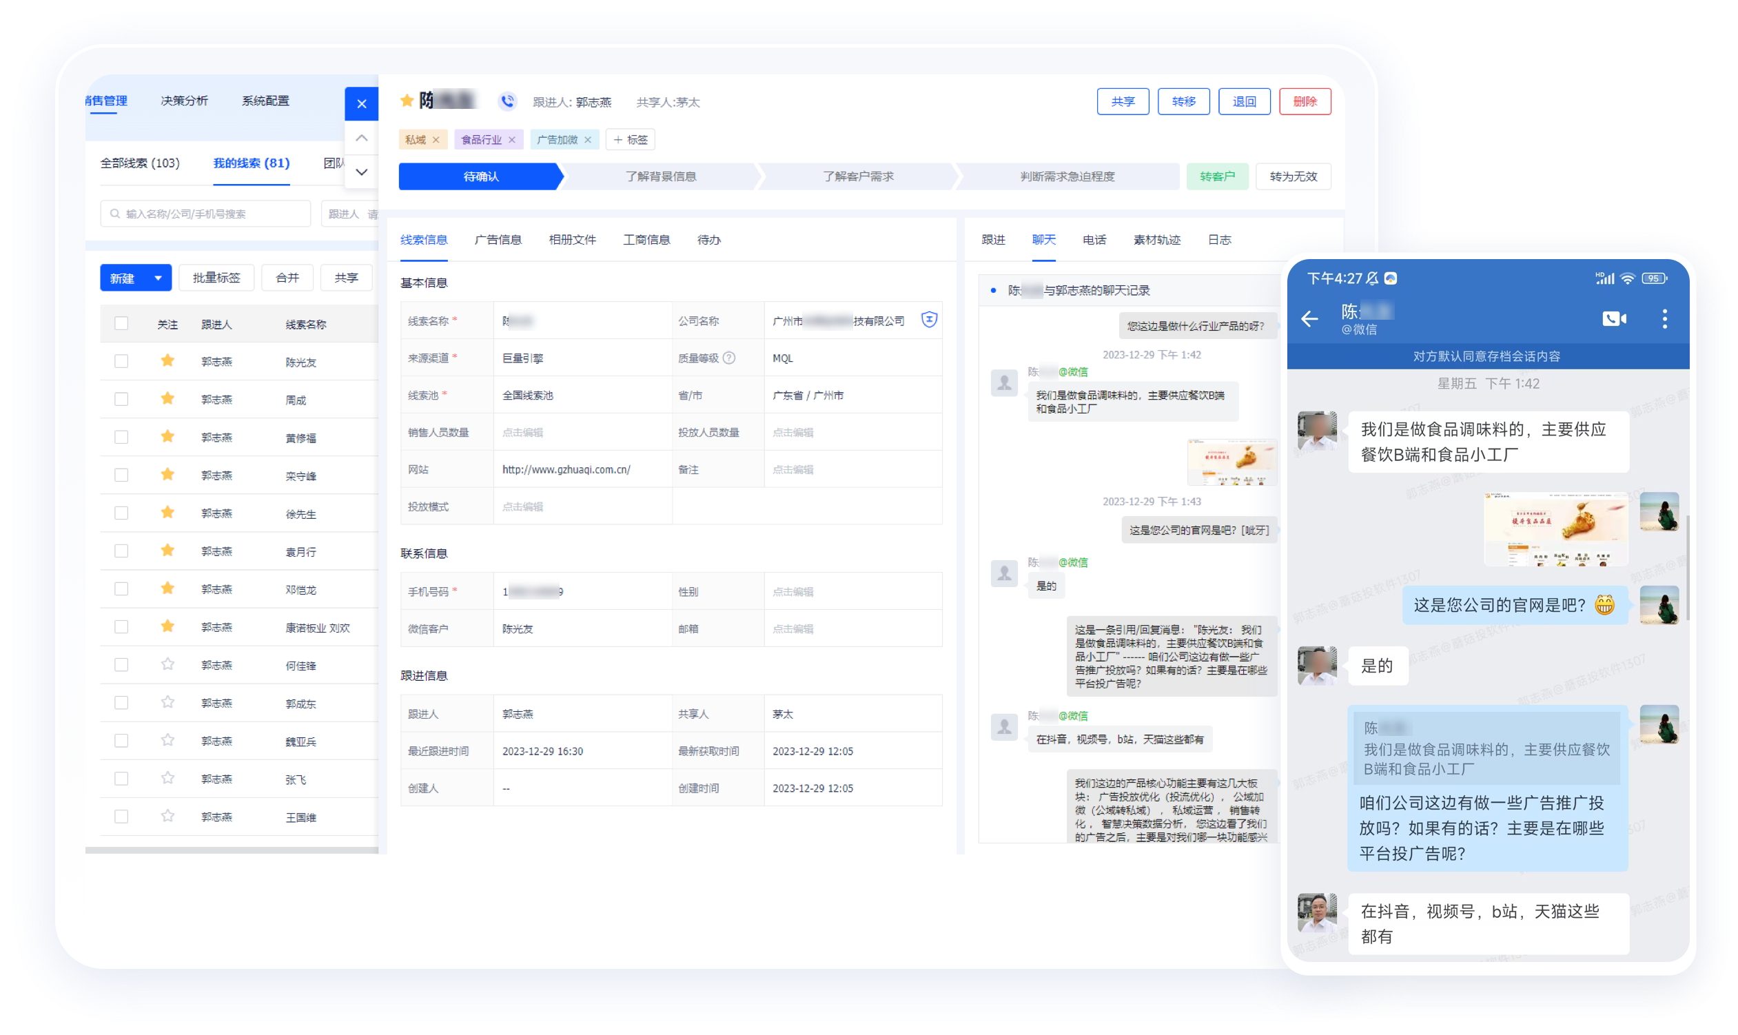Click the phone call icon beside lead name
This screenshot has height=1035, width=1738.
[507, 101]
